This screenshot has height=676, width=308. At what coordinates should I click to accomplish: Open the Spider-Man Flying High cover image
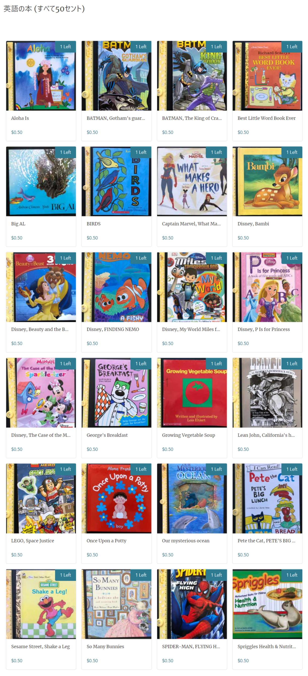tap(192, 604)
